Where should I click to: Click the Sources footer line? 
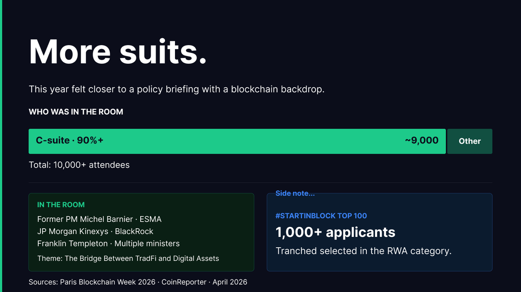click(138, 282)
